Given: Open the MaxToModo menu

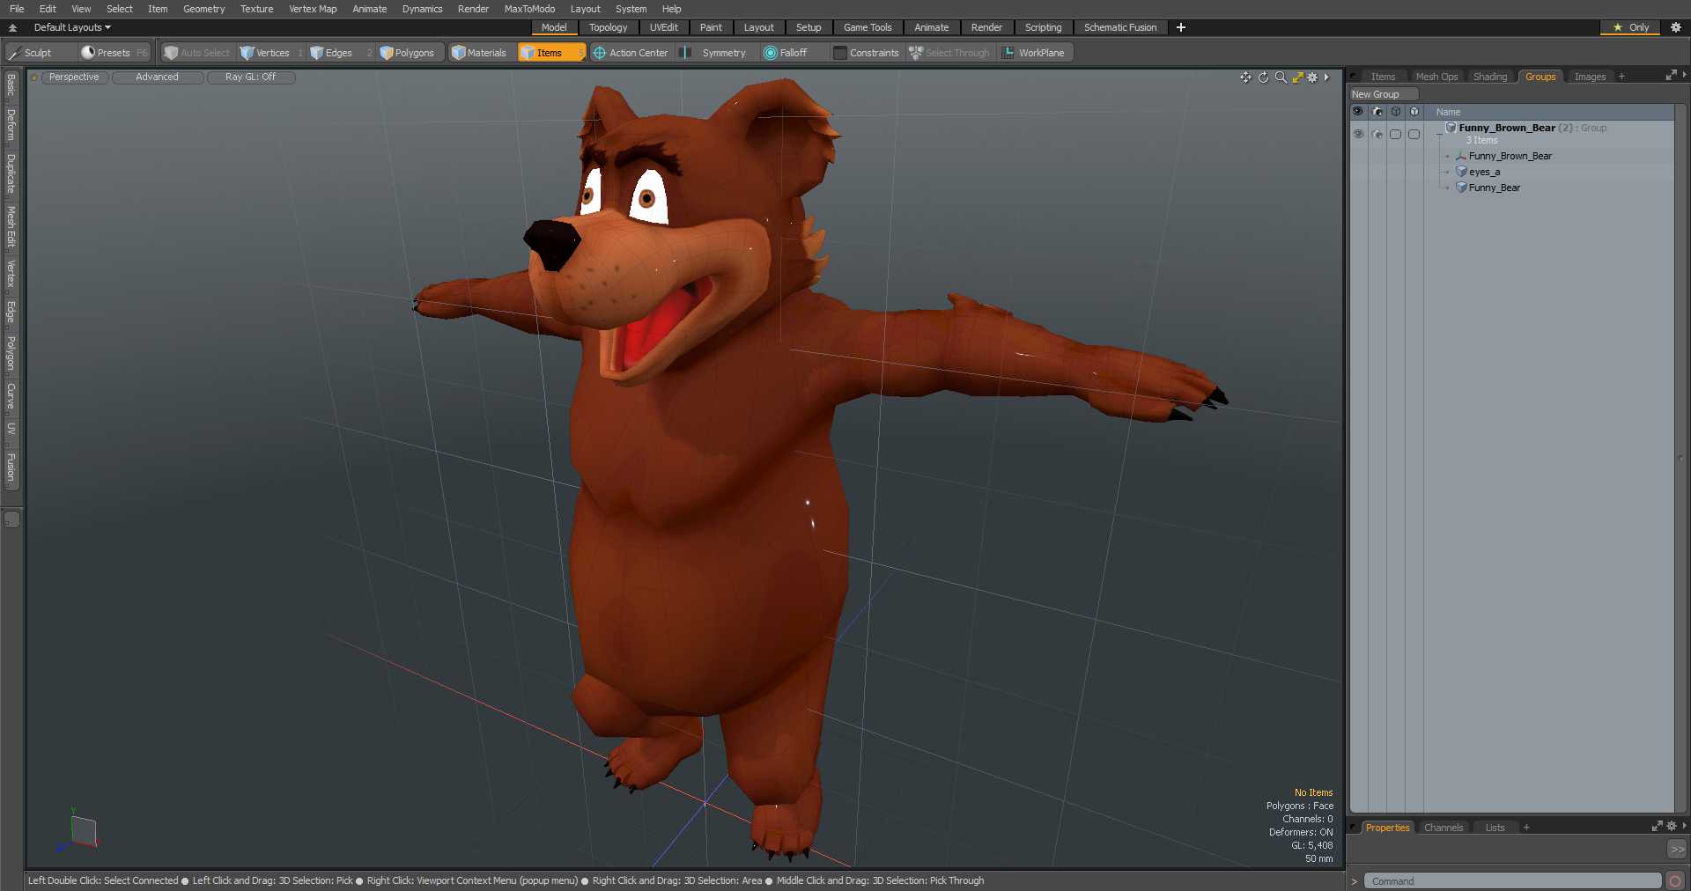Looking at the screenshot, I should [529, 9].
